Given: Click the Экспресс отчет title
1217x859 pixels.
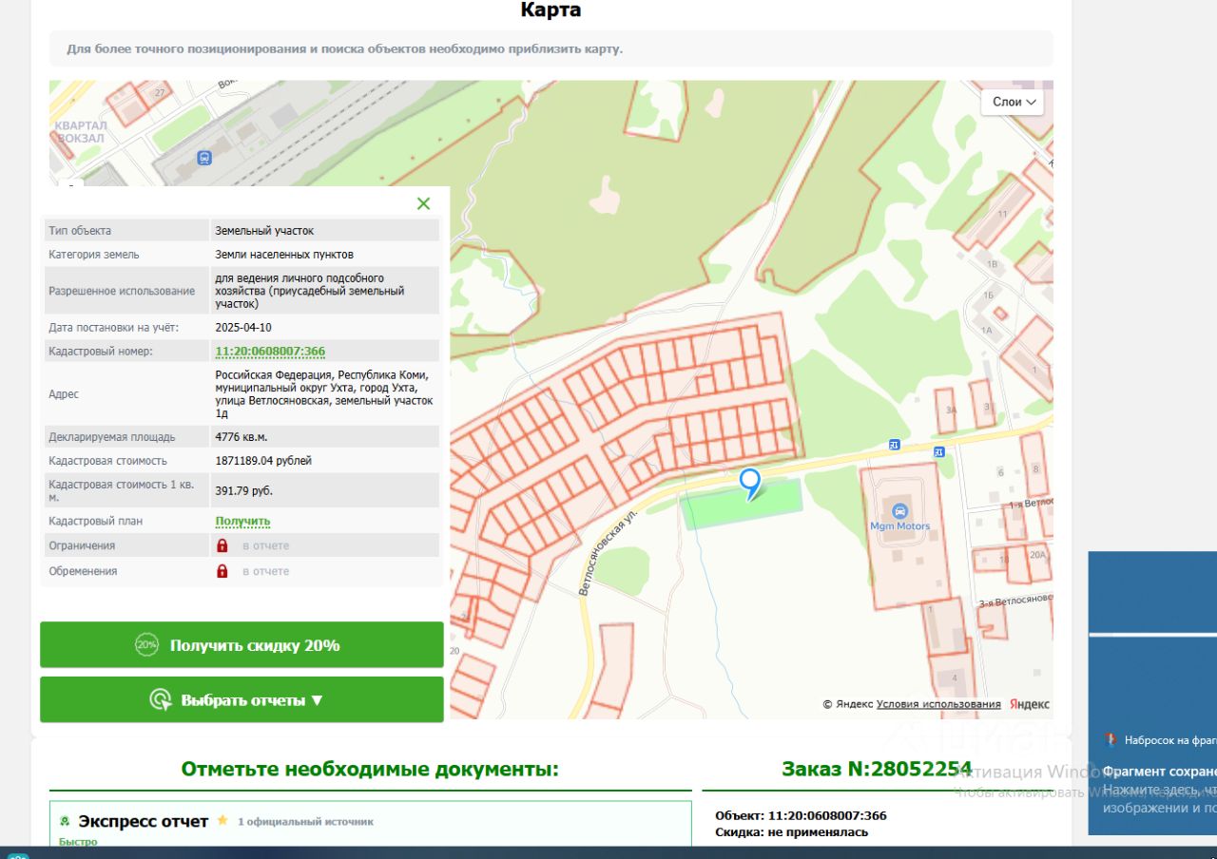Looking at the screenshot, I should (143, 821).
